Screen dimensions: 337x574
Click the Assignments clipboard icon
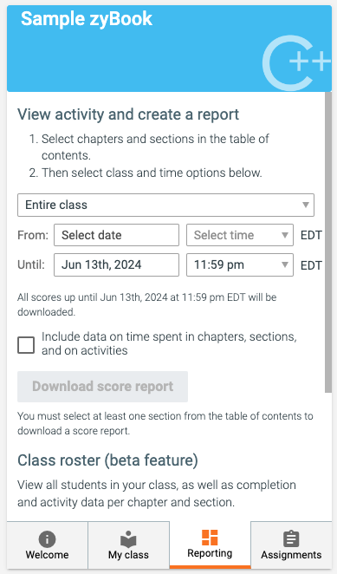(x=291, y=539)
